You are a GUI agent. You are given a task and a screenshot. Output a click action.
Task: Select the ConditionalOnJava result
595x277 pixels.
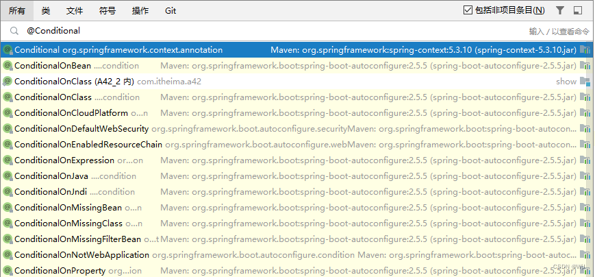[296, 176]
